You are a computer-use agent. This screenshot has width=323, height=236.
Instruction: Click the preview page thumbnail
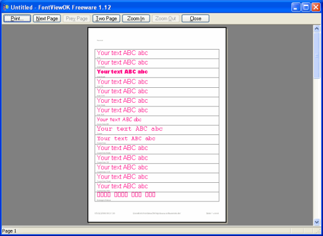(157, 125)
